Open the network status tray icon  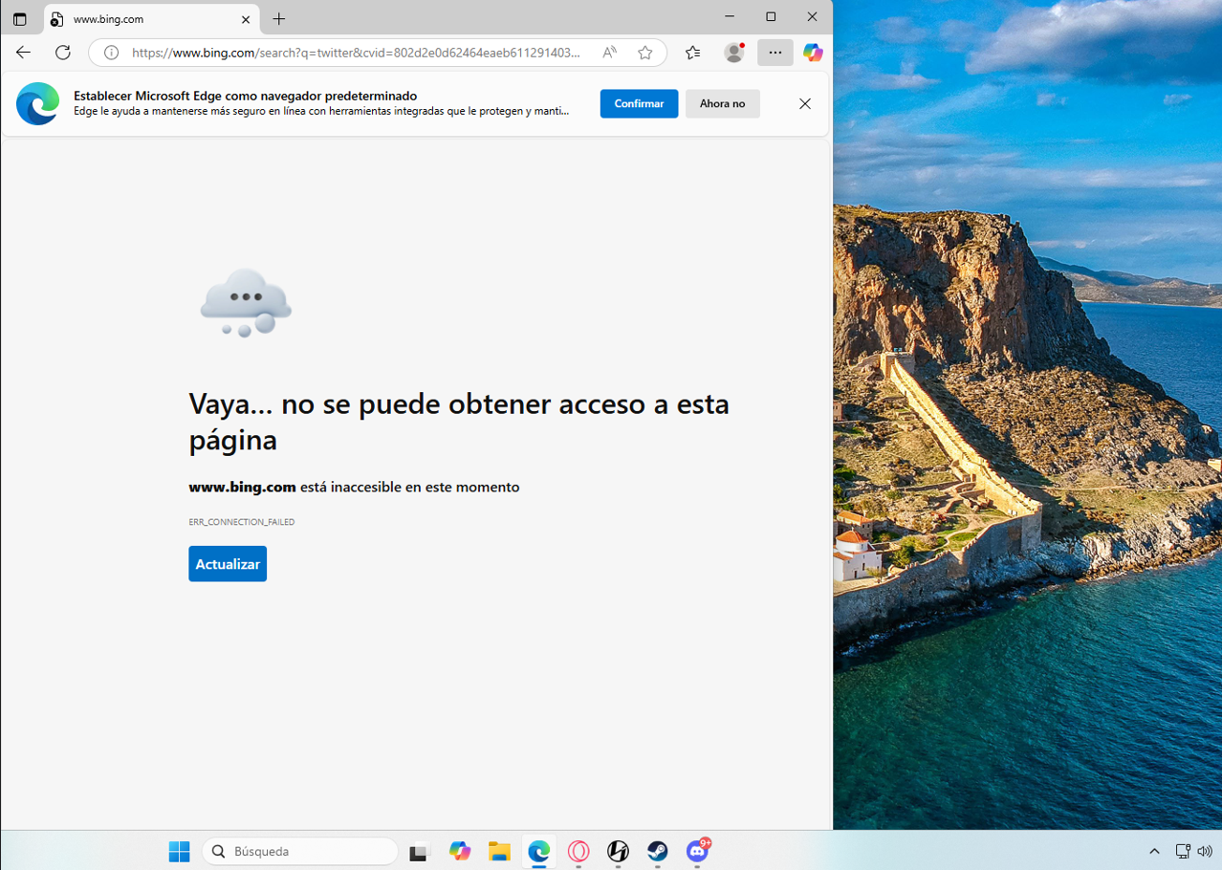point(1183,851)
